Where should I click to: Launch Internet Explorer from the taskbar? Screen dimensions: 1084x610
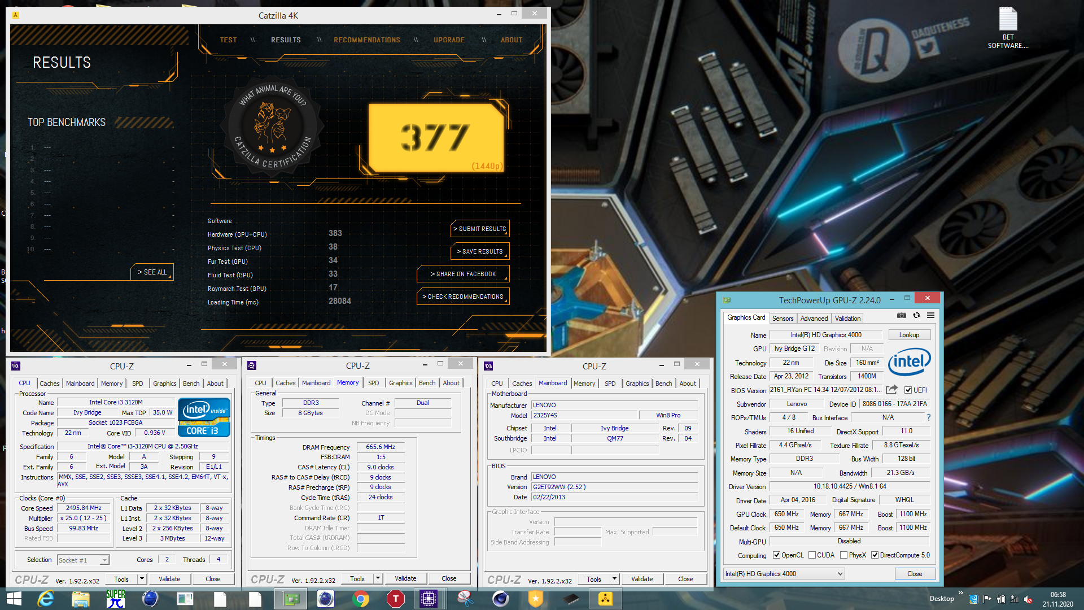45,599
